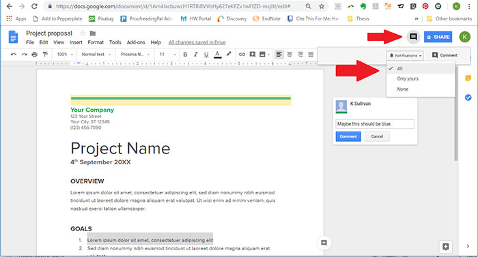This screenshot has width=478, height=257.
Task: Open the Google Keep side panel icon
Action: tap(468, 78)
